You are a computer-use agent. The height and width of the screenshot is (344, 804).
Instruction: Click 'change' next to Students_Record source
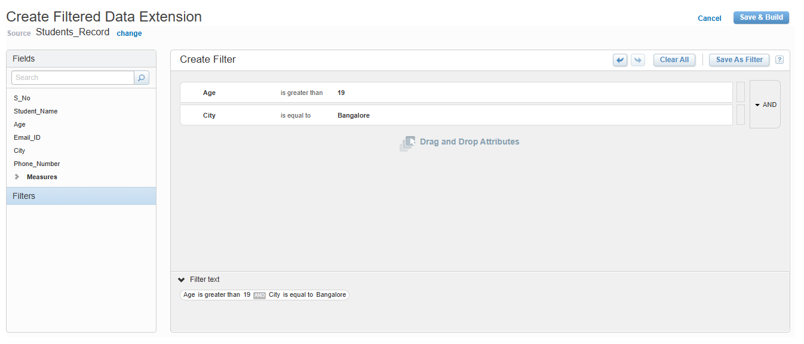[x=129, y=33]
